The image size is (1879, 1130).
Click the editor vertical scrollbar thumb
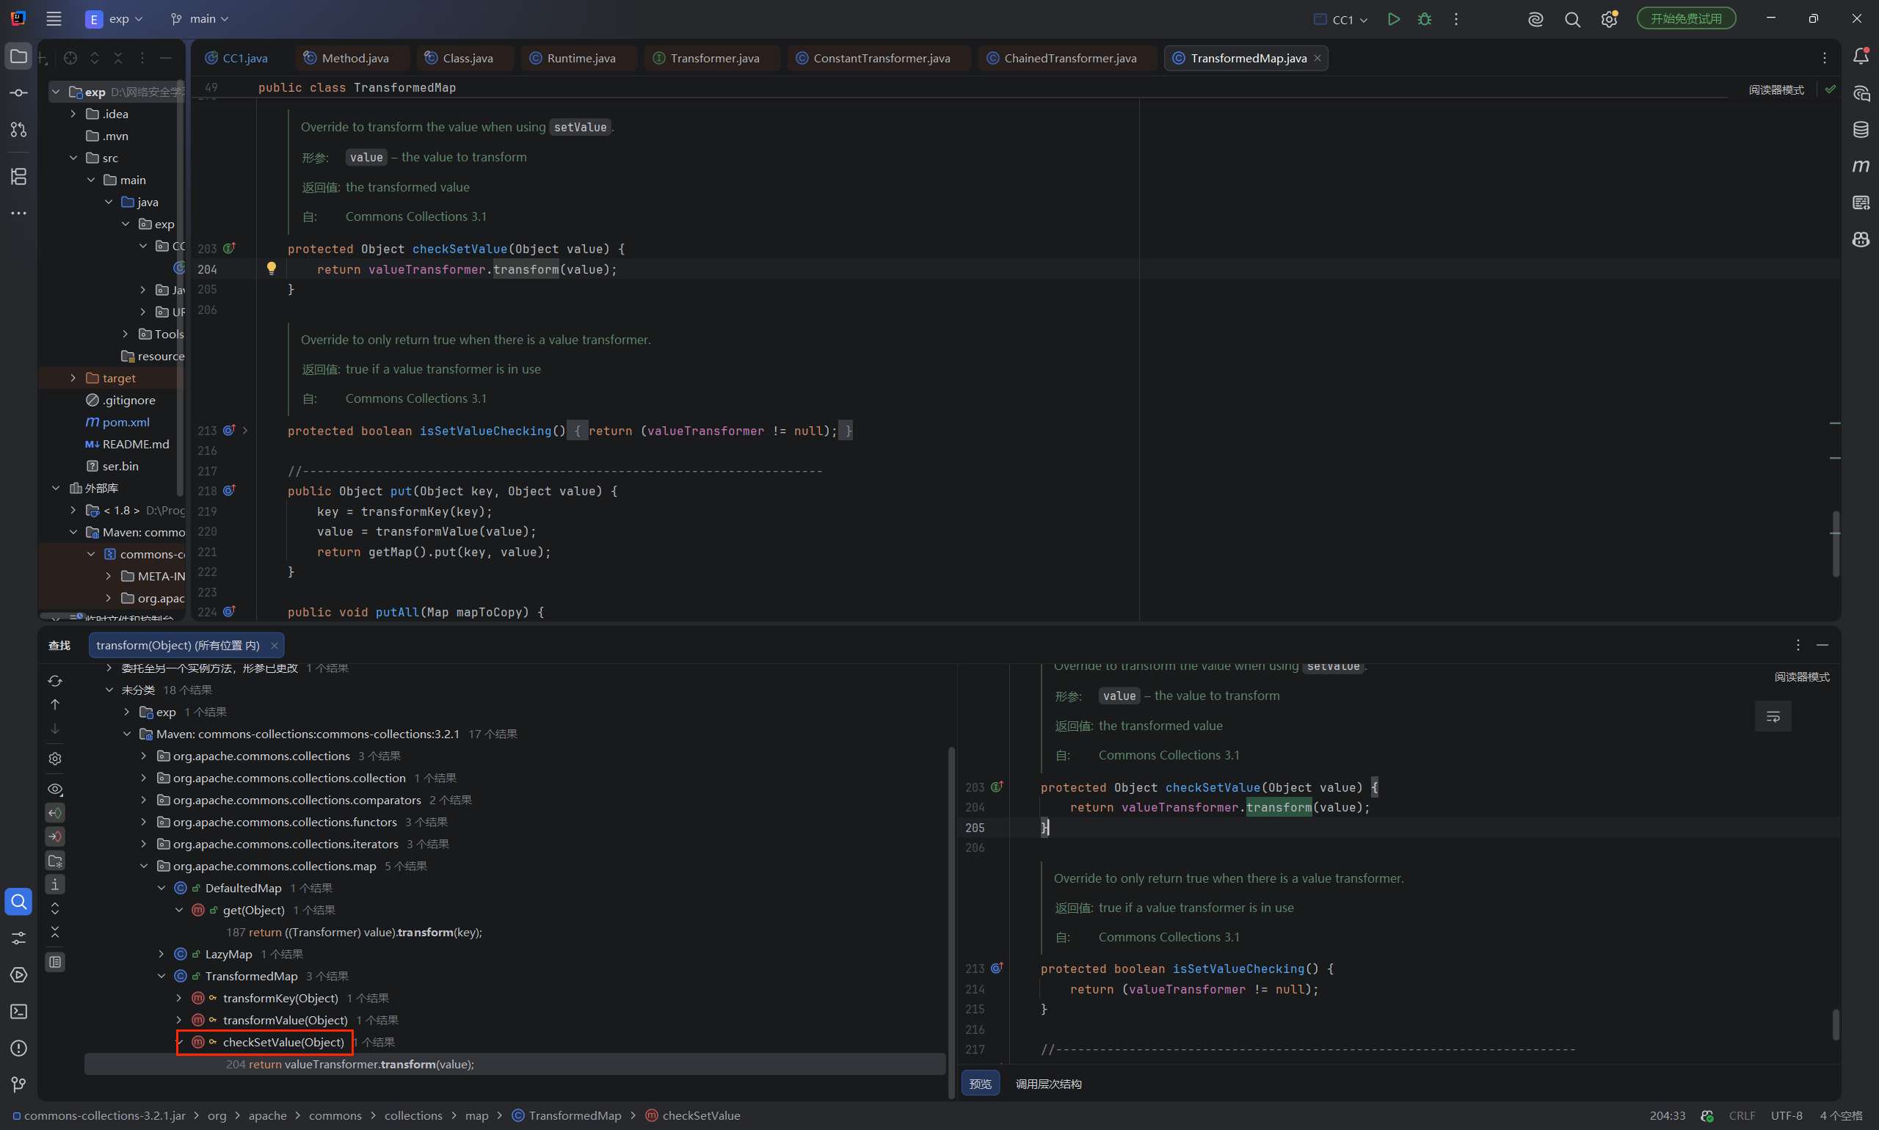(1835, 544)
